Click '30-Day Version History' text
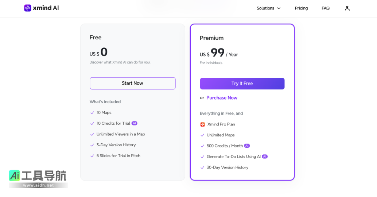 228,167
